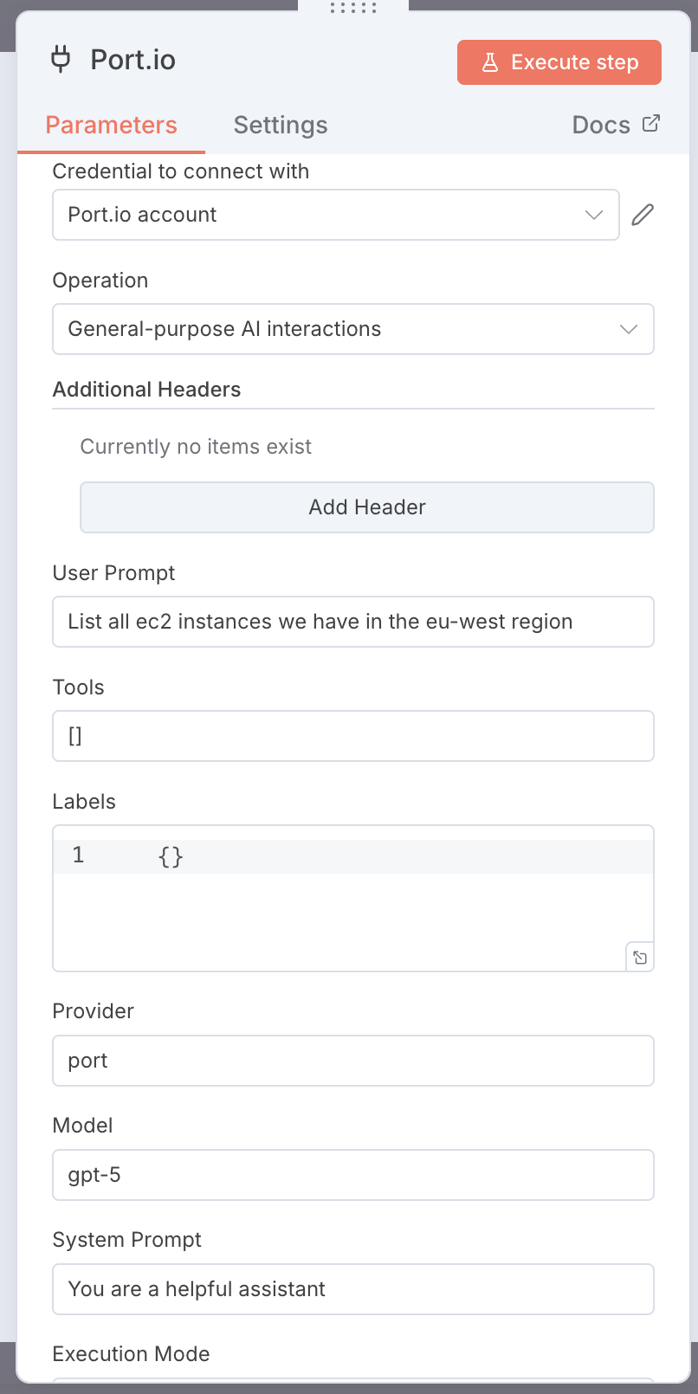698x1394 pixels.
Task: Click the Add Header button
Action: pos(366,507)
